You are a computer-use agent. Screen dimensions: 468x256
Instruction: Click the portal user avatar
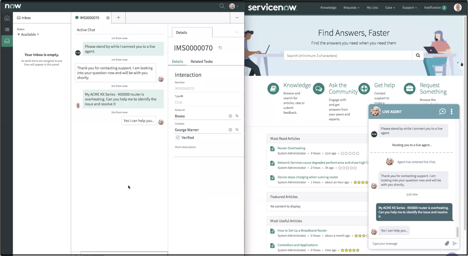458,7
